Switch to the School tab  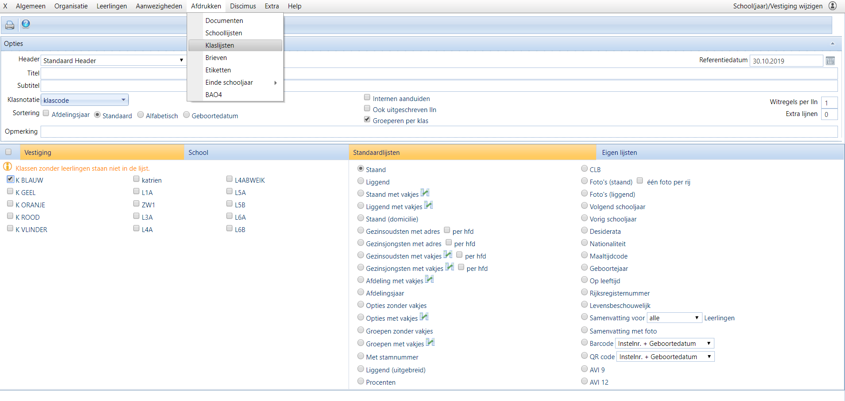tap(266, 152)
